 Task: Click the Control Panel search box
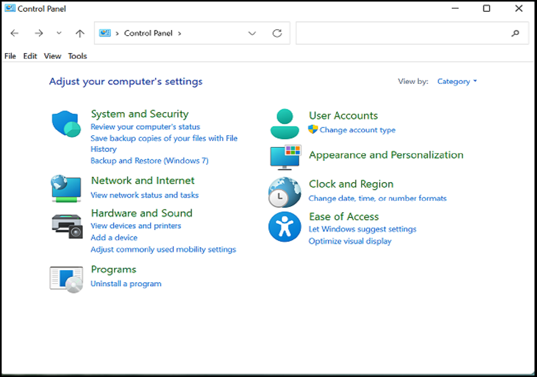pos(403,34)
